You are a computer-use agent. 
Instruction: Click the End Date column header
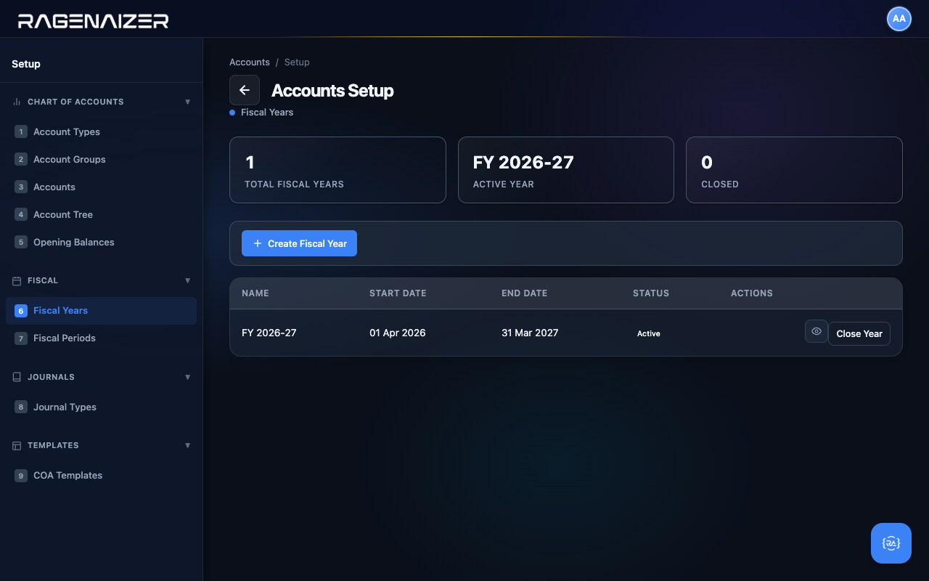[524, 293]
